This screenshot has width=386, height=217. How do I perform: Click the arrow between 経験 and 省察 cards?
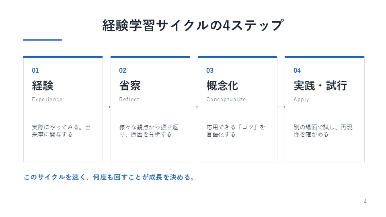point(107,107)
